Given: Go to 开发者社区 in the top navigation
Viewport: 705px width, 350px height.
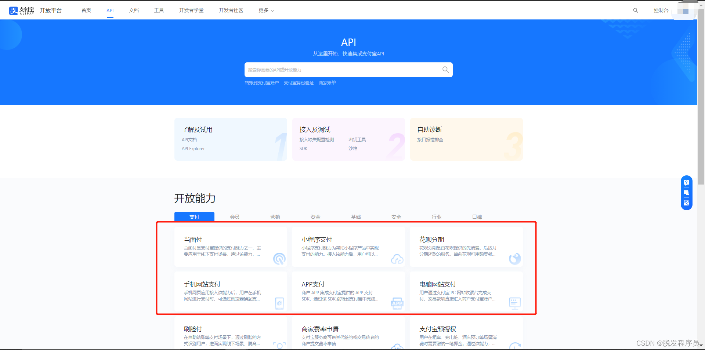Looking at the screenshot, I should coord(231,11).
